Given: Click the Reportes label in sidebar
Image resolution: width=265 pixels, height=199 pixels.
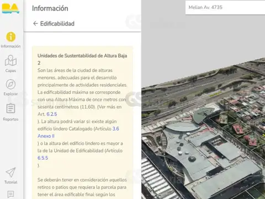Looking at the screenshot, I should tap(10, 119).
